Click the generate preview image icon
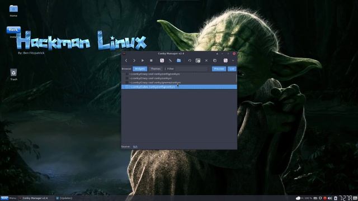Image resolution: width=358 pixels, height=201 pixels. click(198, 61)
